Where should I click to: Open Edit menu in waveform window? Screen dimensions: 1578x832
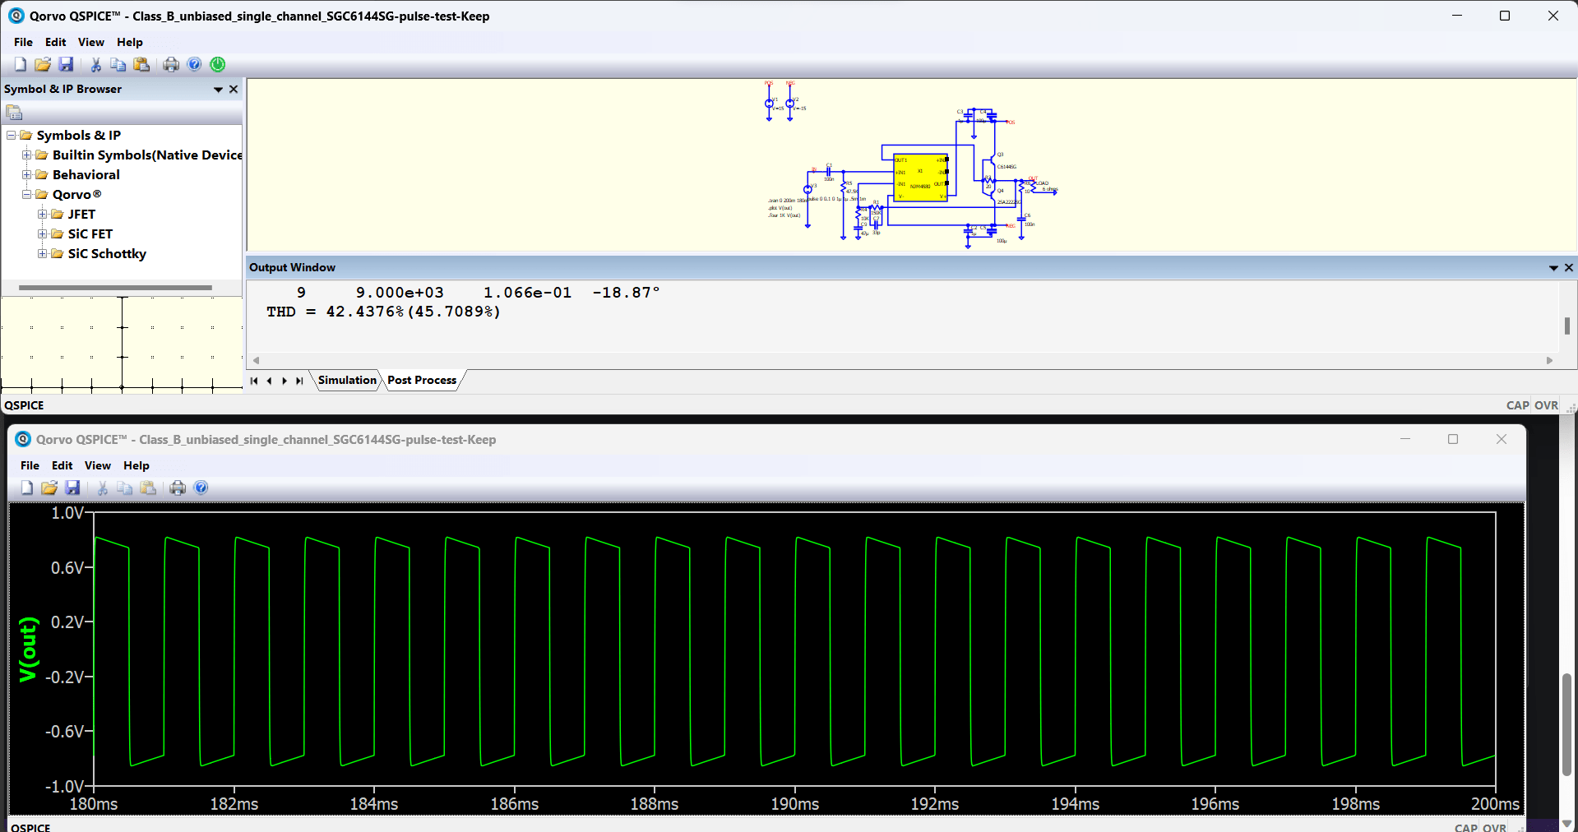point(62,465)
